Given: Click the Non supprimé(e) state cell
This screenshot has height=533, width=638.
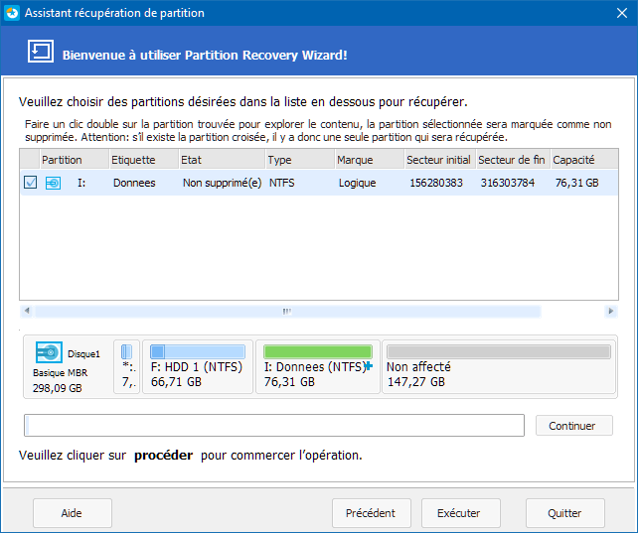Looking at the screenshot, I should [x=223, y=183].
